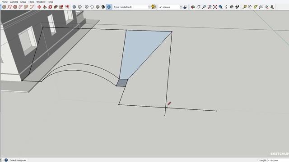Click the Zoom Extents icon
The width and height of the screenshot is (289, 162).
click(215, 7)
